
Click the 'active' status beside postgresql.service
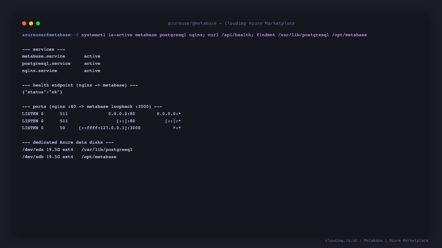pyautogui.click(x=92, y=63)
